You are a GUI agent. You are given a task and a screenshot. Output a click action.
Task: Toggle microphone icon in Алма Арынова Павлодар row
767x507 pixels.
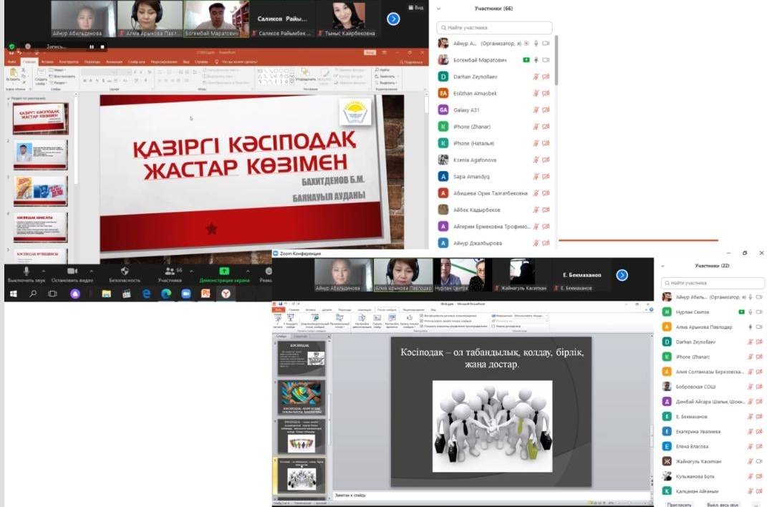pyautogui.click(x=750, y=327)
